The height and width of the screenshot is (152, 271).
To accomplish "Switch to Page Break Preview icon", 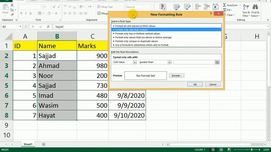I will pos(229,149).
